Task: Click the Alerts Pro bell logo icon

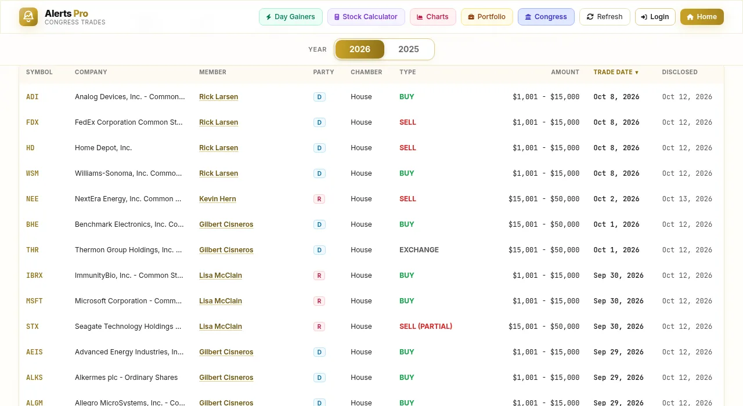Action: pyautogui.click(x=28, y=17)
